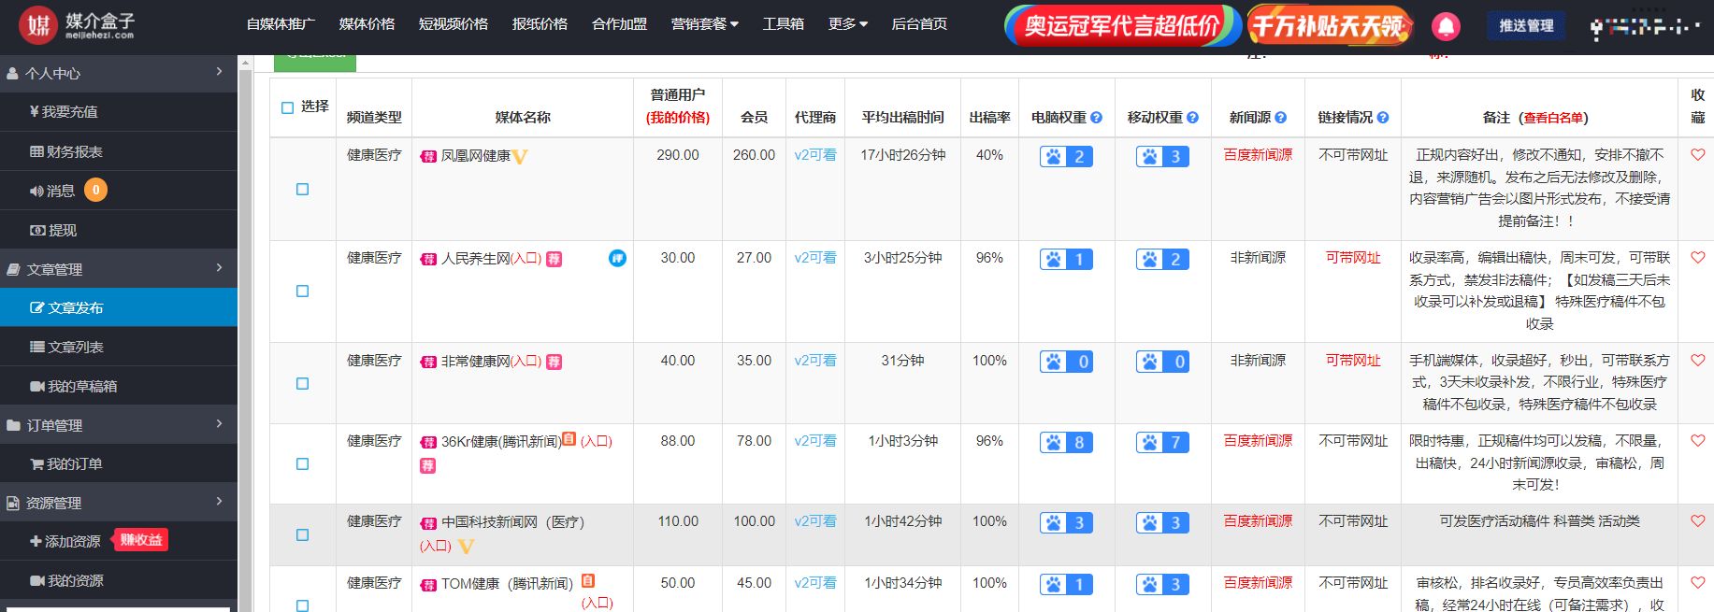
Task: Click v2可看 in the 凤凰网健康 row
Action: [x=815, y=155]
